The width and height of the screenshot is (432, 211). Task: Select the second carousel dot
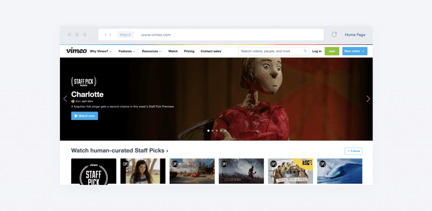213,131
